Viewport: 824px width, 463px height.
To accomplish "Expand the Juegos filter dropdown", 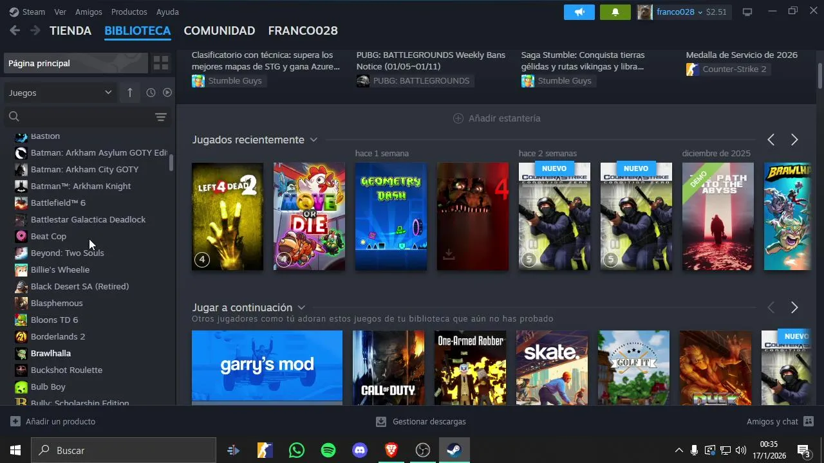I will [61, 93].
